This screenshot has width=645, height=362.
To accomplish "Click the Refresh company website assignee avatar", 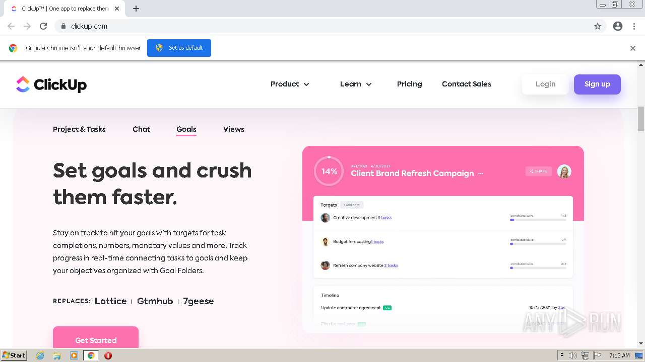I will tap(326, 265).
